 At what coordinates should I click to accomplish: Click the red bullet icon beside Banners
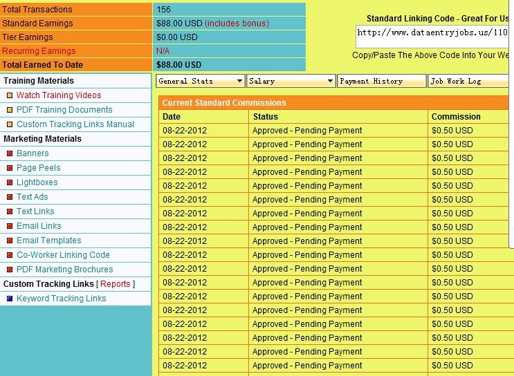(10, 153)
